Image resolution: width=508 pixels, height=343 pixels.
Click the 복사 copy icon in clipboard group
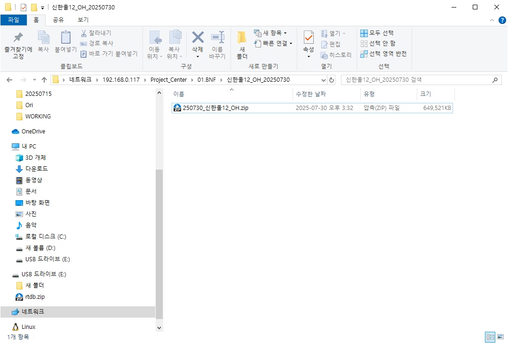pyautogui.click(x=43, y=38)
